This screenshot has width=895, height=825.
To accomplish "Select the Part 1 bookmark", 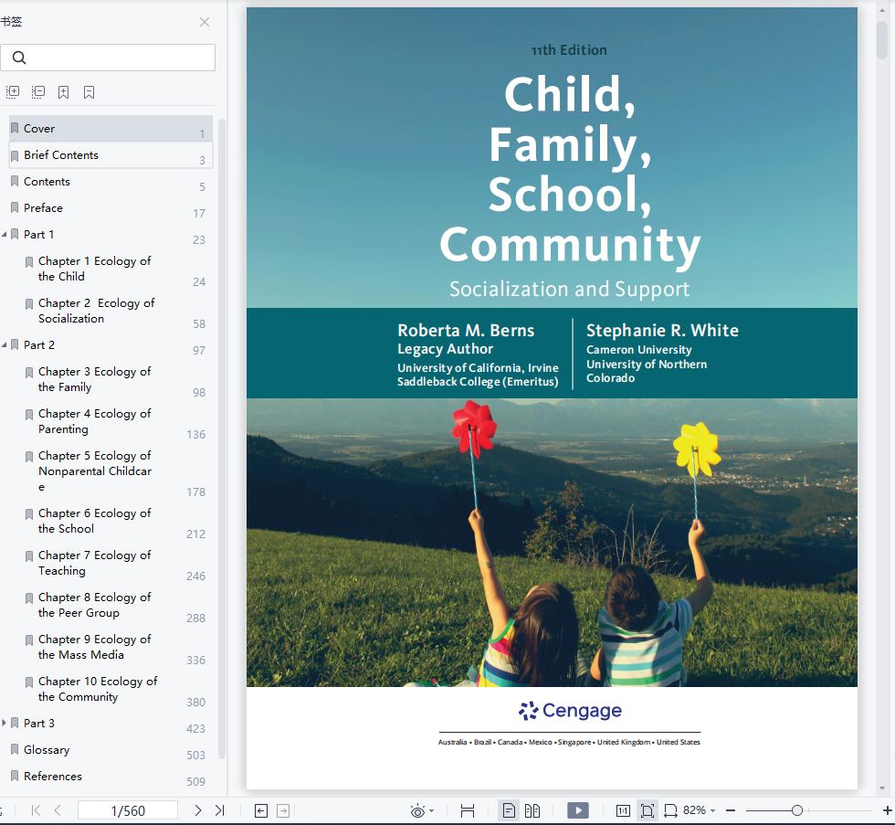I will [38, 235].
